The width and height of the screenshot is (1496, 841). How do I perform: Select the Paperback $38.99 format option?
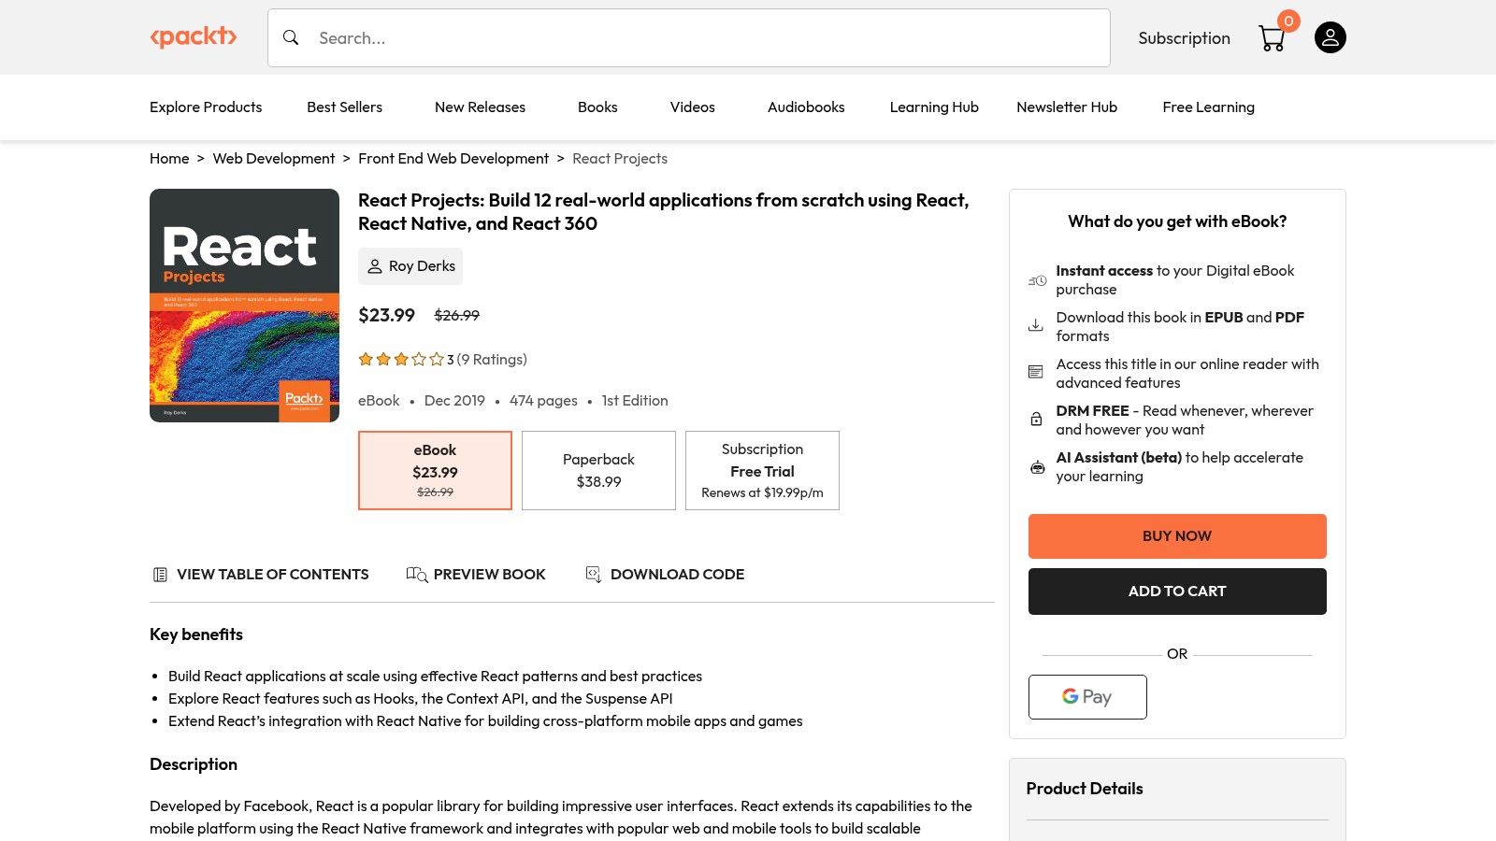(x=598, y=470)
